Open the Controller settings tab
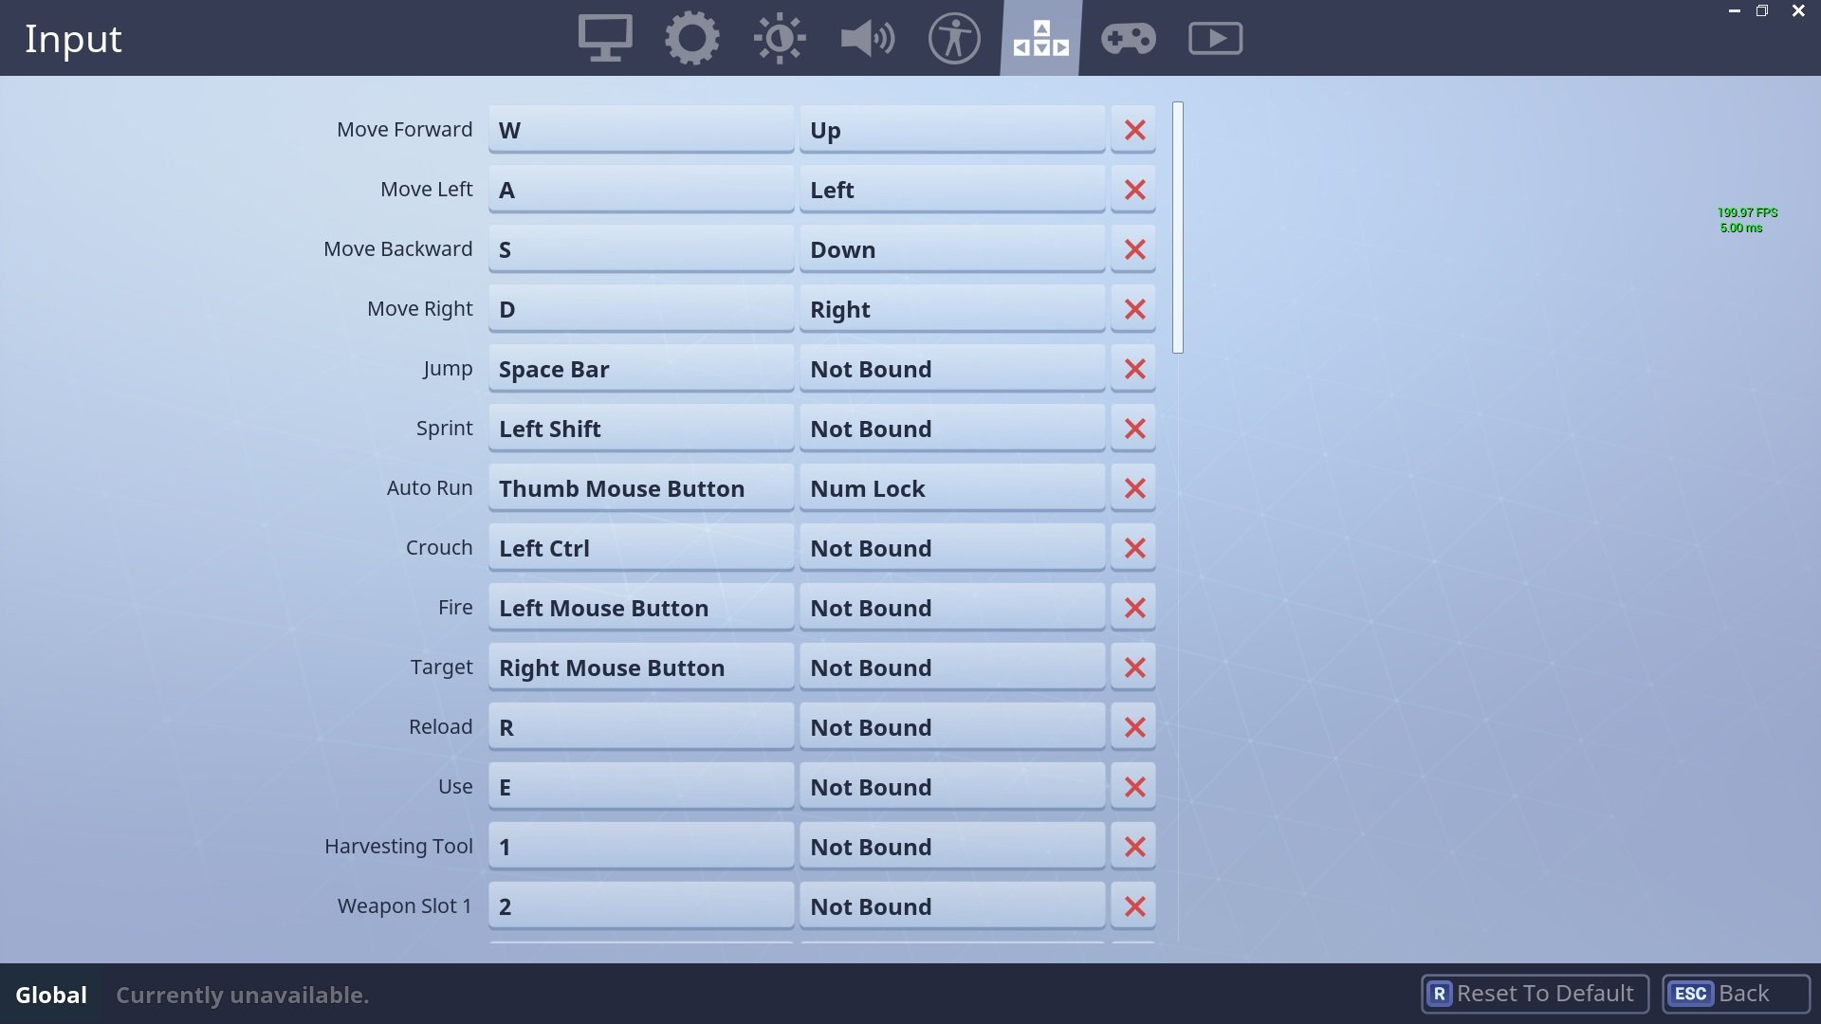The height and width of the screenshot is (1024, 1821). 1127,38
